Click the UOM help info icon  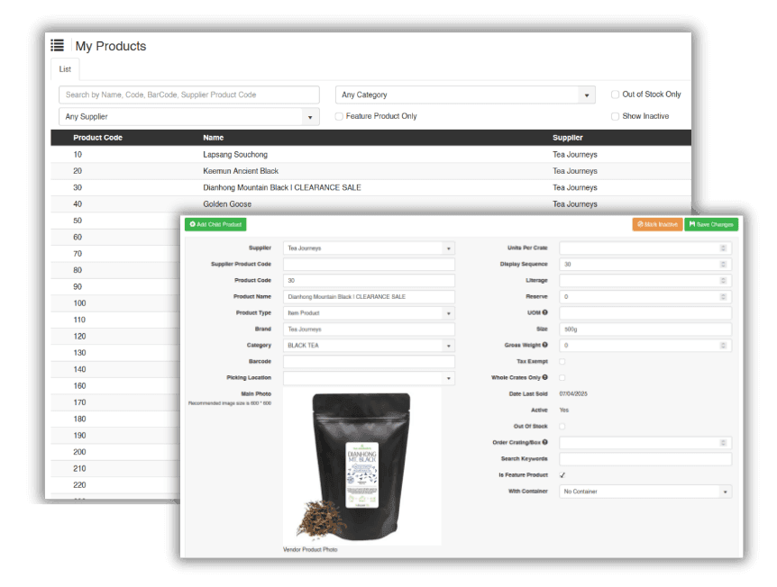pos(545,312)
